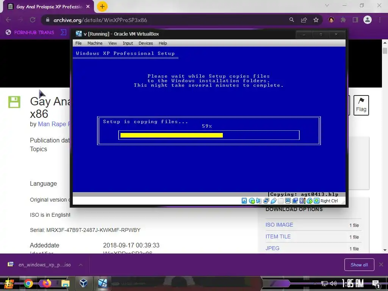This screenshot has width=388, height=291.
Task: Click the Chrome forward arrow
Action: click(20, 20)
